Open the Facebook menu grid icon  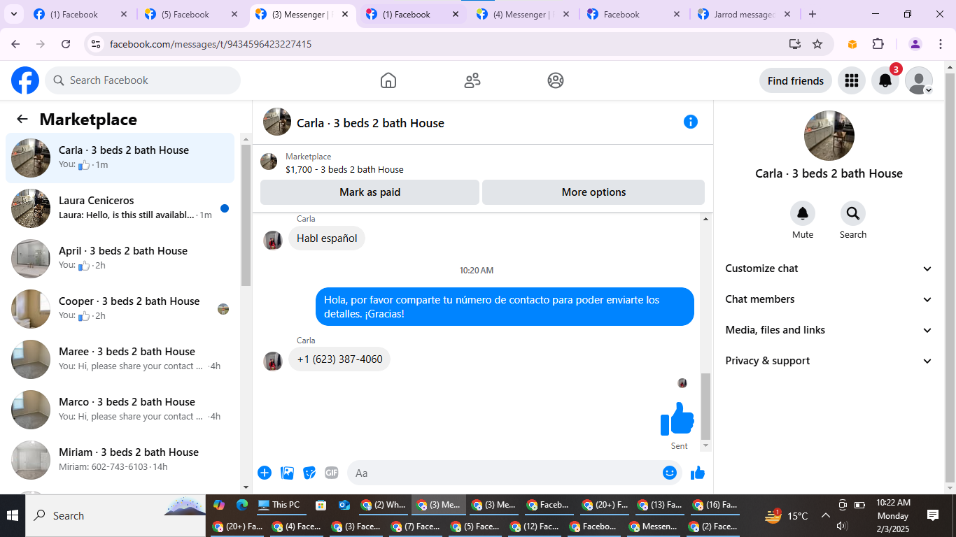[852, 80]
